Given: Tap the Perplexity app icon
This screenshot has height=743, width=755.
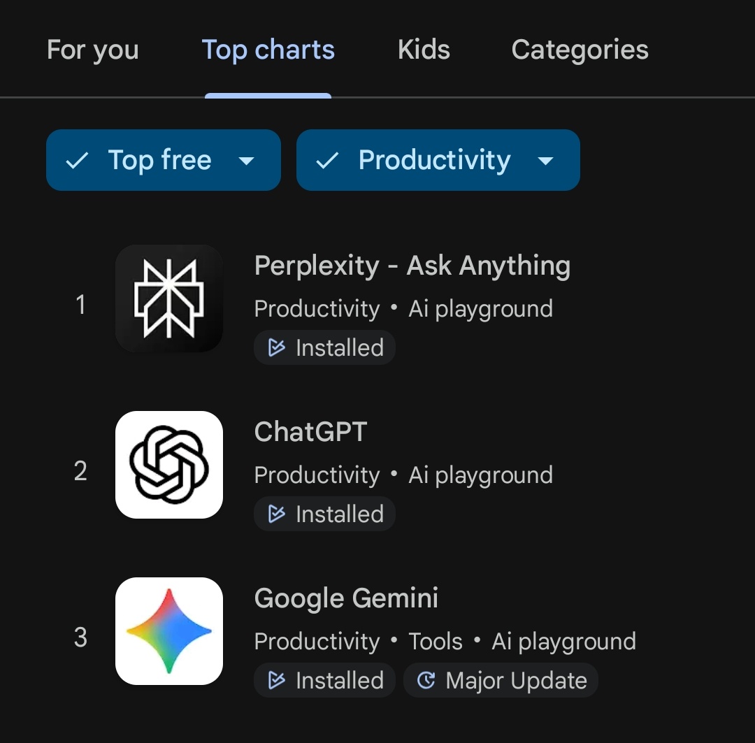Looking at the screenshot, I should [x=169, y=298].
